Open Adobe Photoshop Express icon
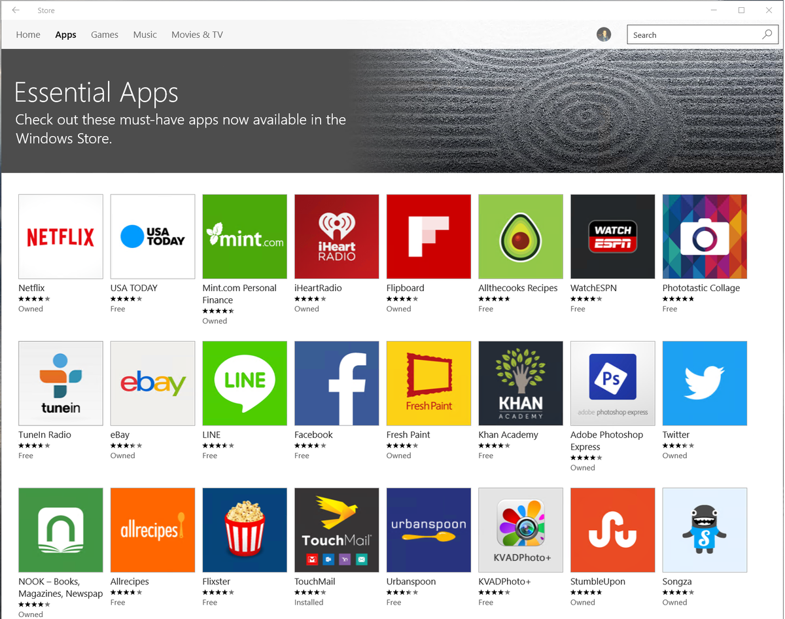 coord(613,383)
